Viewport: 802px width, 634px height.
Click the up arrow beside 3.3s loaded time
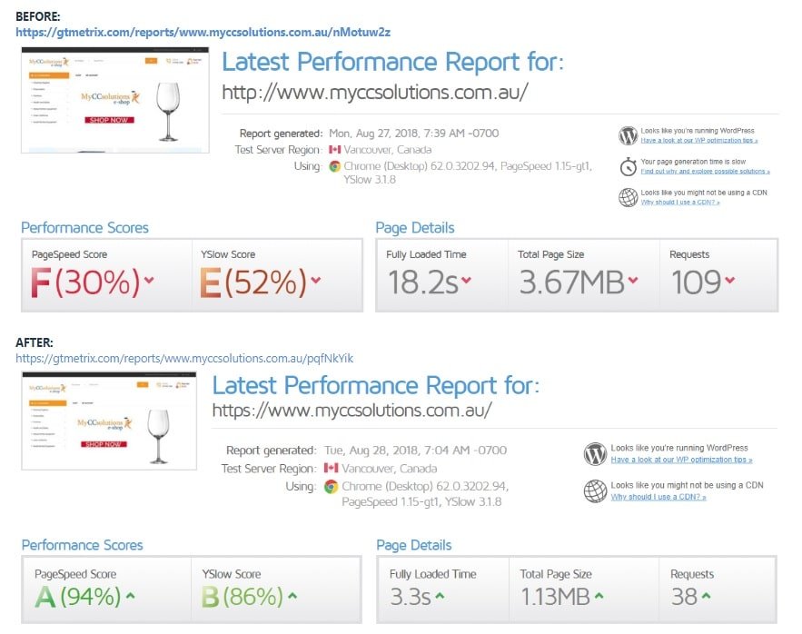pos(440,596)
